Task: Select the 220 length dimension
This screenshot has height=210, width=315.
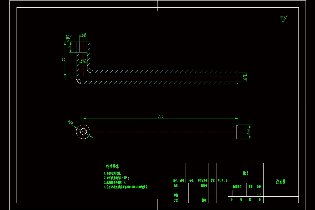Action: [161, 117]
